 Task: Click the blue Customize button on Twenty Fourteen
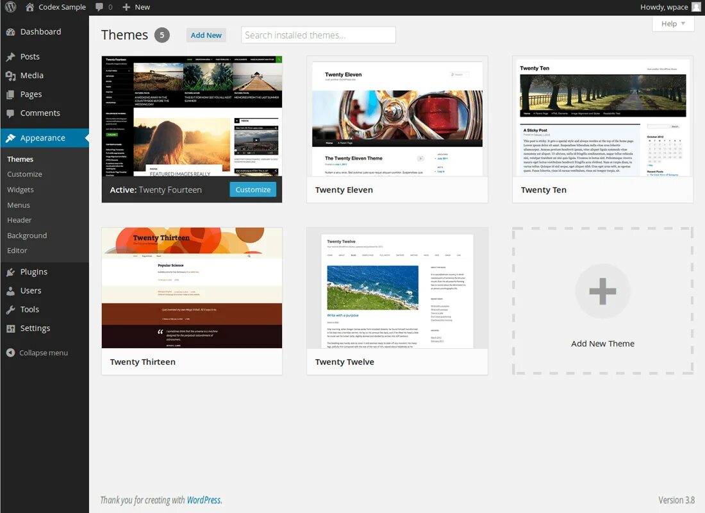coord(253,189)
